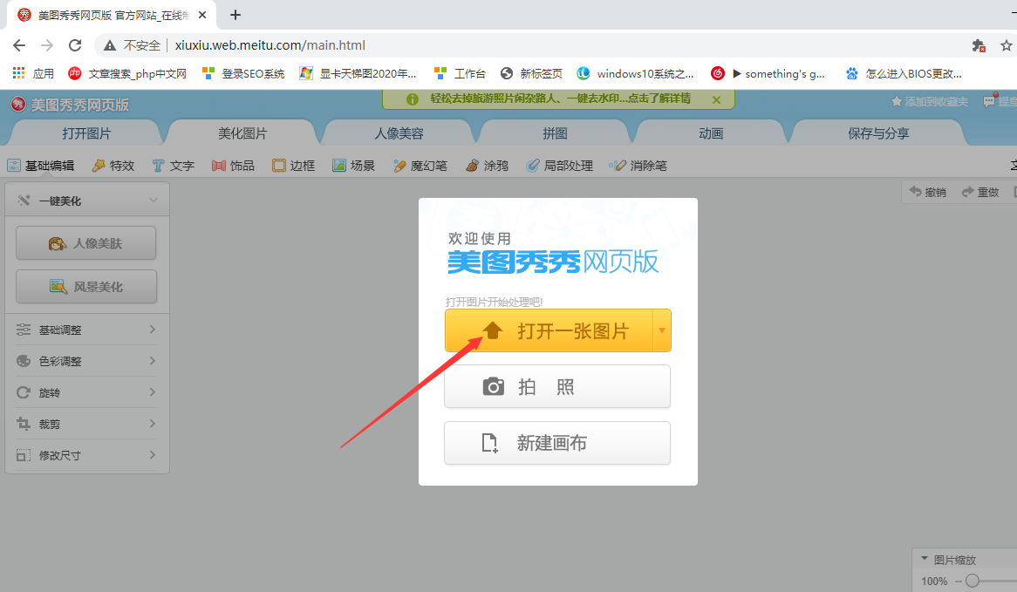
Task: Click 新建画布 button
Action: [557, 443]
